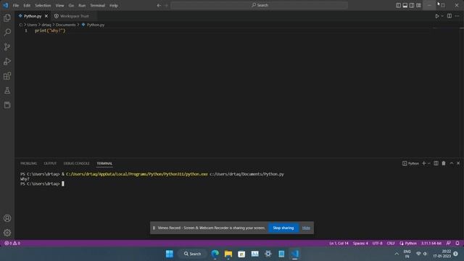
Task: Open the Source Control view
Action: (x=7, y=46)
